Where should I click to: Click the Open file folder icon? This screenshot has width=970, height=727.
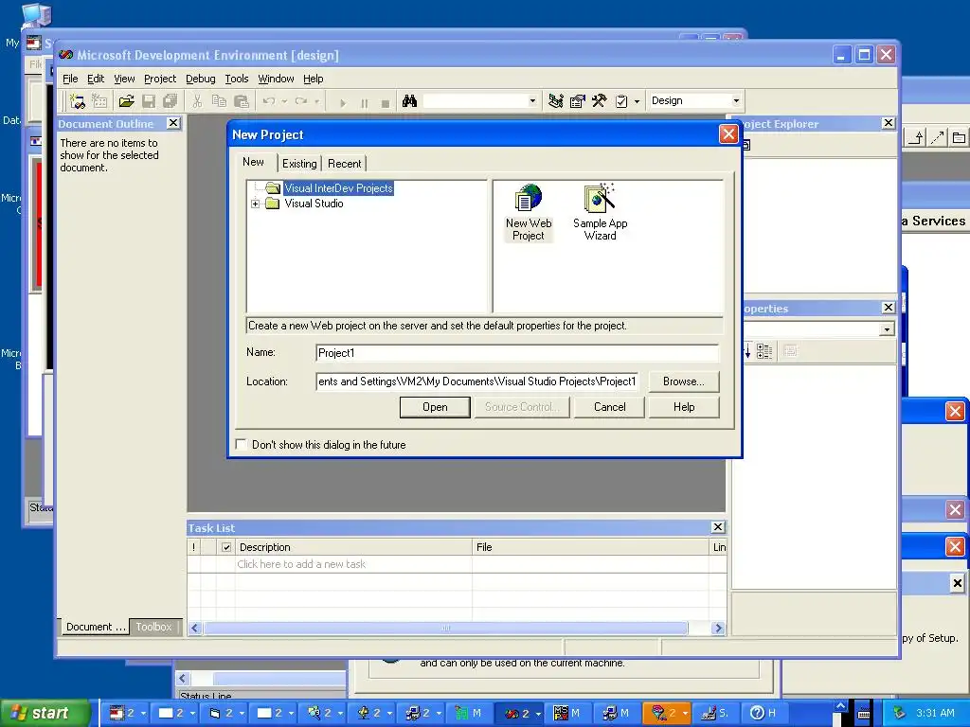(127, 100)
